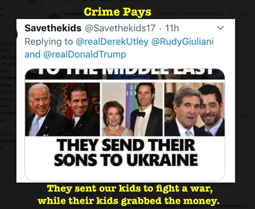Click the @Savethekids17 handle

pos(120,28)
